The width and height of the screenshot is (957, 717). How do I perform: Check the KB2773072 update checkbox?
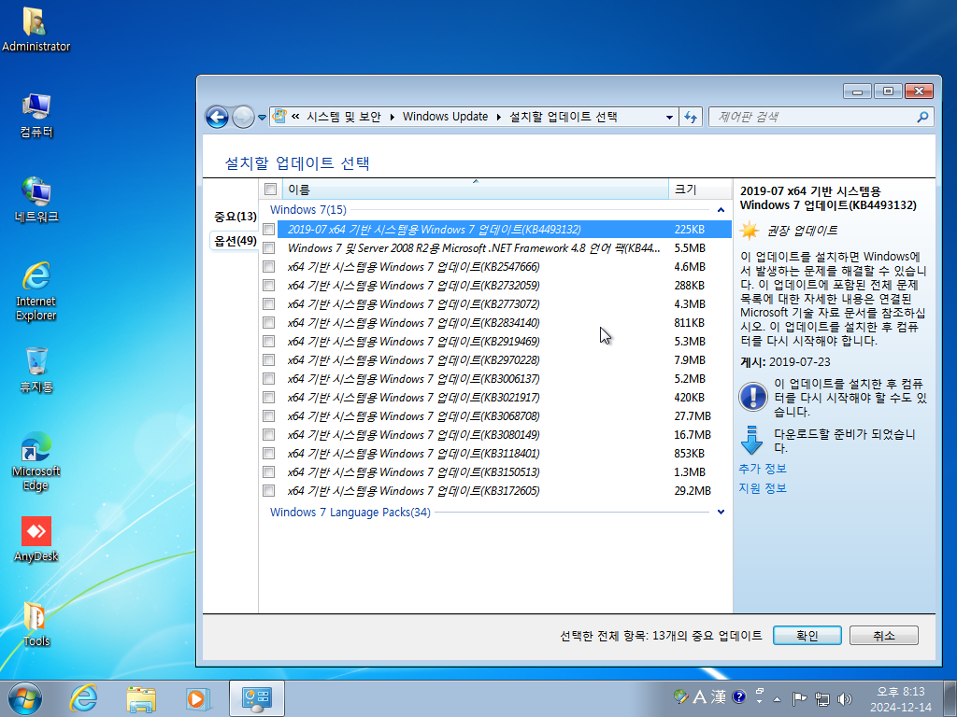pyautogui.click(x=268, y=303)
